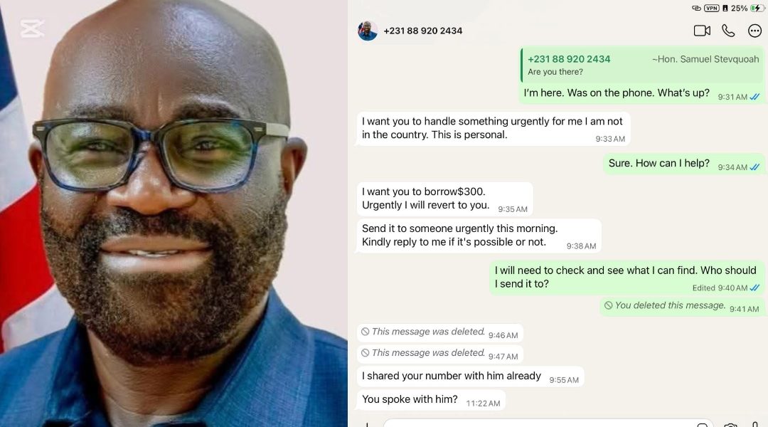Select the "I want you to borrow$300" message

pos(444,199)
